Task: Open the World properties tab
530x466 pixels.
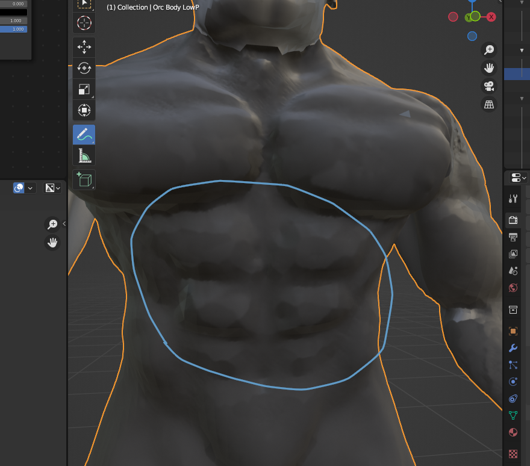Action: [x=513, y=288]
